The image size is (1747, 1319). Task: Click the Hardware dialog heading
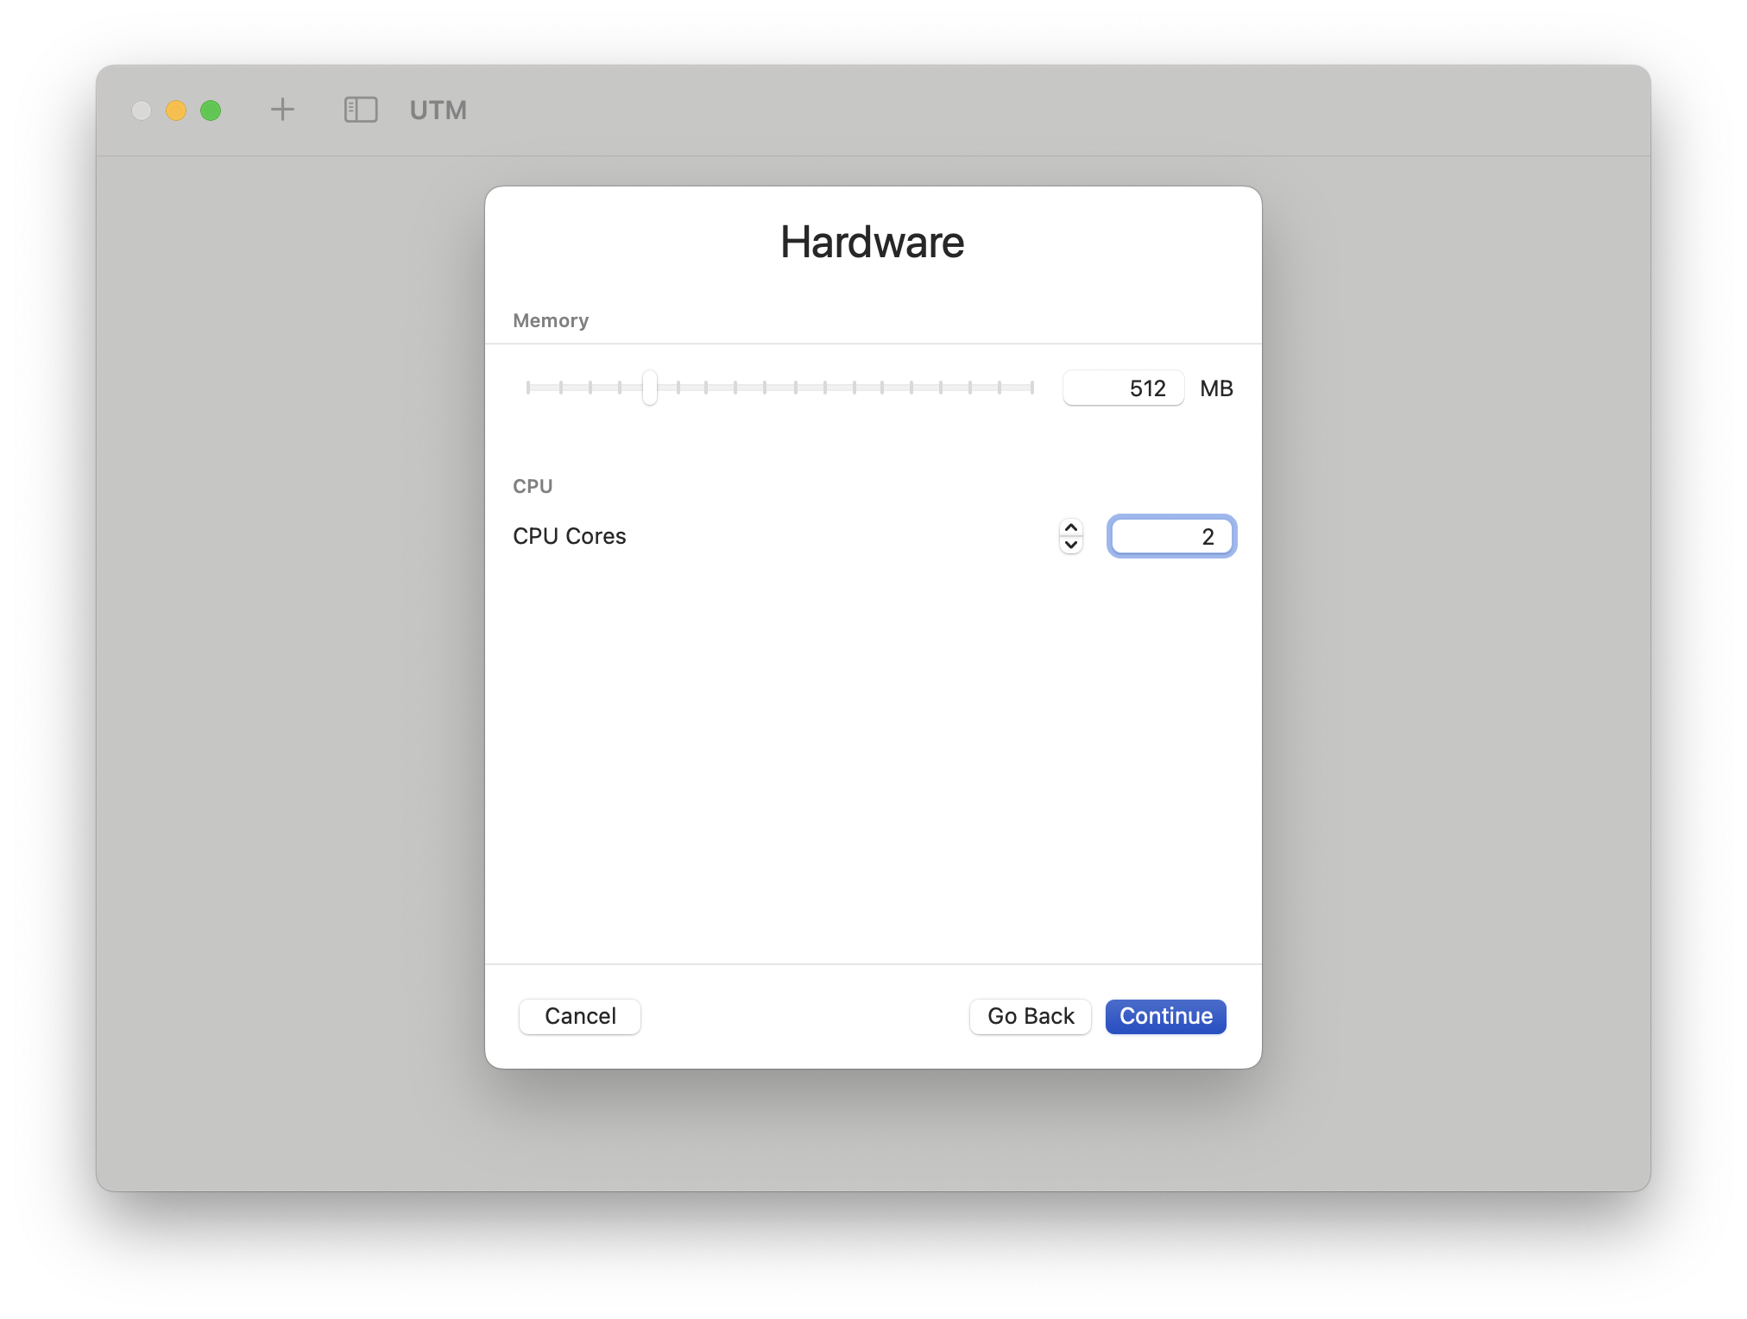click(x=872, y=242)
